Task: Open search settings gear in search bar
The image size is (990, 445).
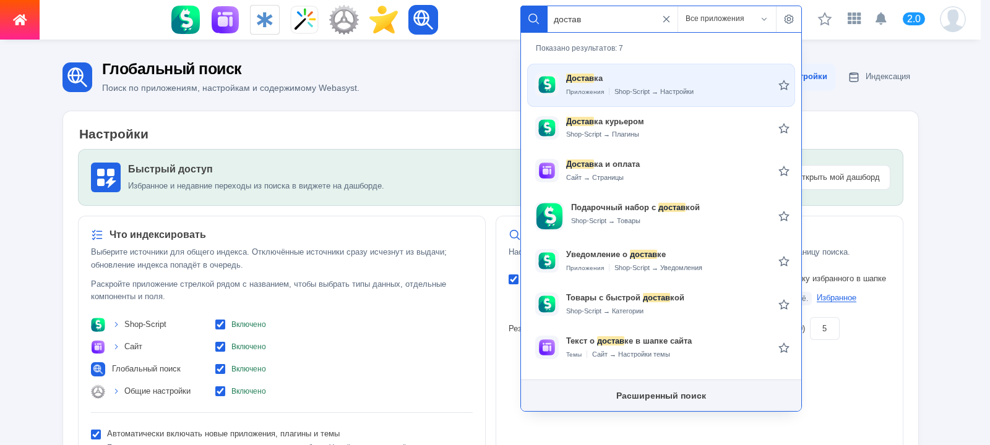Action: coord(789,19)
